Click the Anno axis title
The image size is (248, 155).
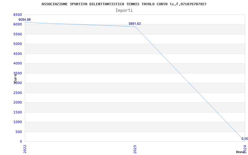point(240,152)
